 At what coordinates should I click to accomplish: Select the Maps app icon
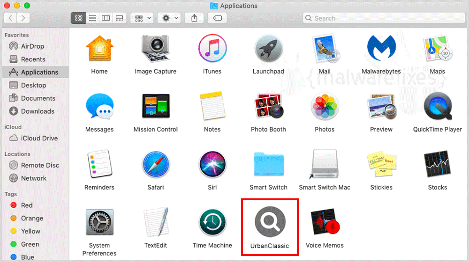(438, 48)
